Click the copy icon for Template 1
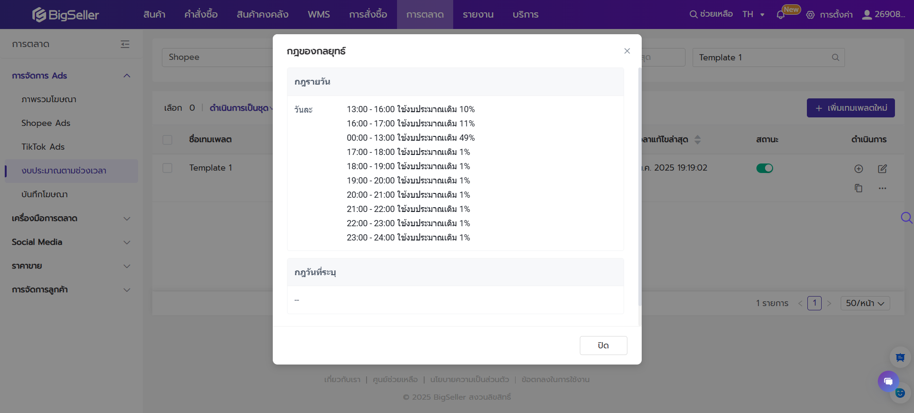Image resolution: width=914 pixels, height=413 pixels. click(858, 188)
